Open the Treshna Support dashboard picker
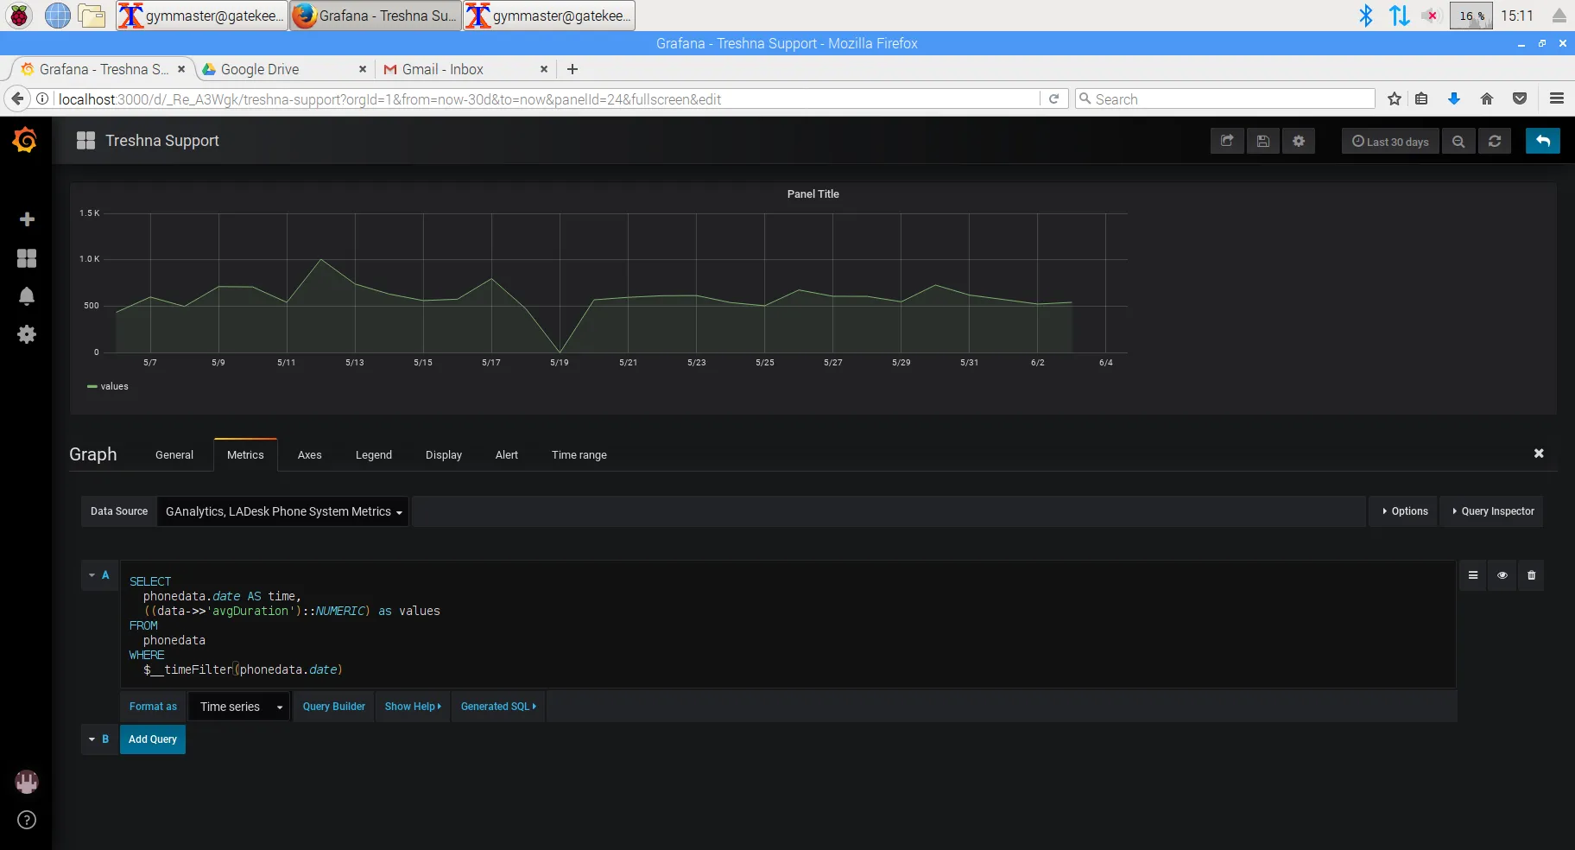 (x=148, y=141)
